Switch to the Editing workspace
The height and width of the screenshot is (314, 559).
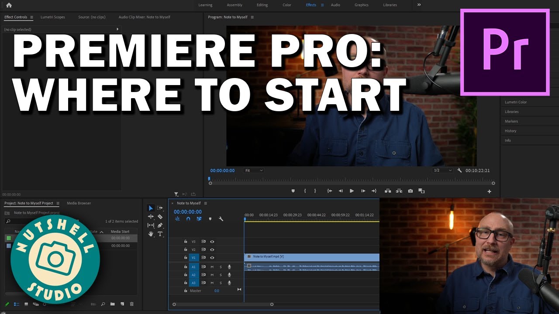[262, 5]
